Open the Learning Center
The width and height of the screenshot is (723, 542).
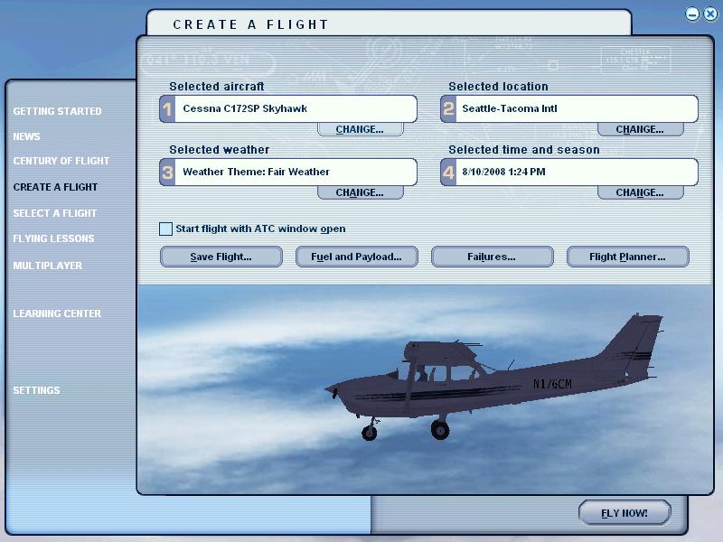click(57, 313)
